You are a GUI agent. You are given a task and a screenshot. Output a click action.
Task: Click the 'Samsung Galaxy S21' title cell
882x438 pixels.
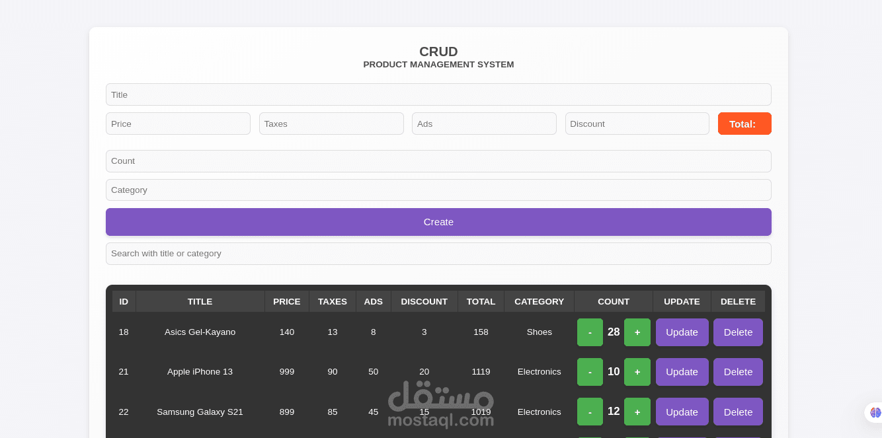pyautogui.click(x=200, y=412)
